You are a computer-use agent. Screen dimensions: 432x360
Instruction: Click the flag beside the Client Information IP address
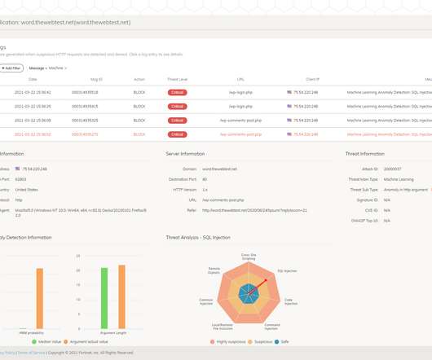click(x=17, y=169)
